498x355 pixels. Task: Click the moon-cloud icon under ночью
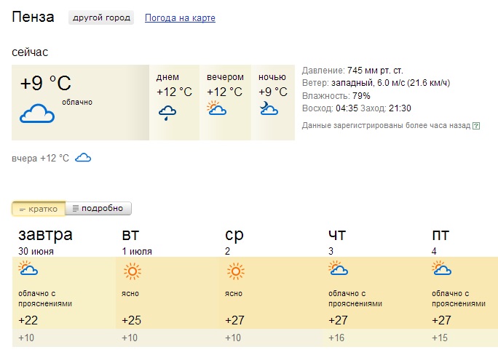(x=269, y=108)
